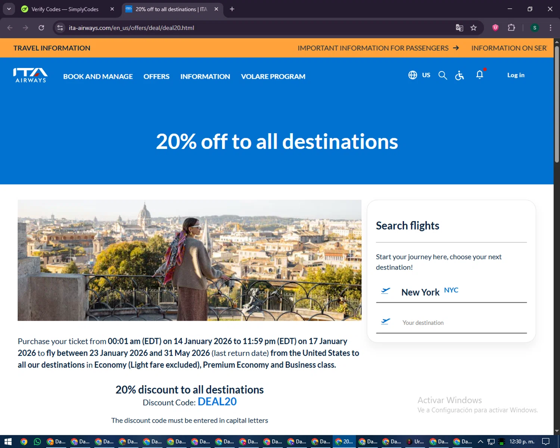
Task: Click the TRAVEL INFORMATION banner label
Action: tap(52, 48)
